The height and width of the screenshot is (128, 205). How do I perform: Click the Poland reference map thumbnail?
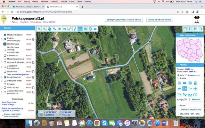click(x=190, y=50)
